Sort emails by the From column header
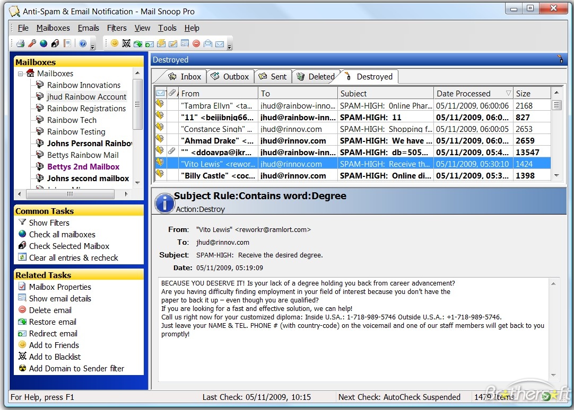This screenshot has width=574, height=410. pos(218,94)
